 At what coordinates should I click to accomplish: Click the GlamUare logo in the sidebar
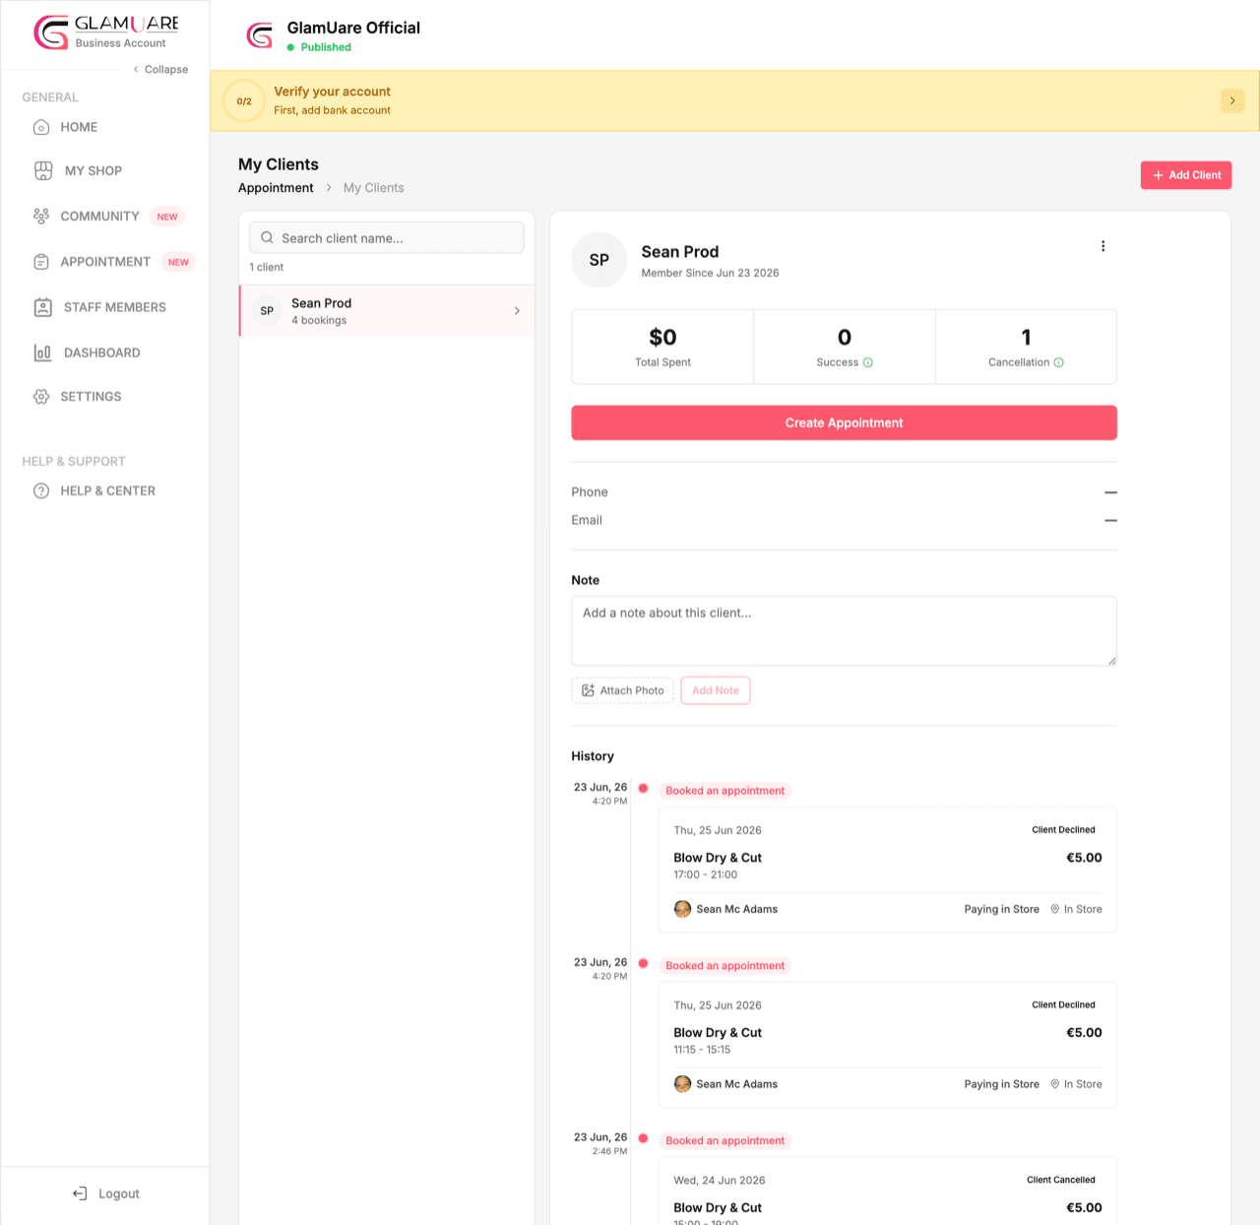coord(106,32)
